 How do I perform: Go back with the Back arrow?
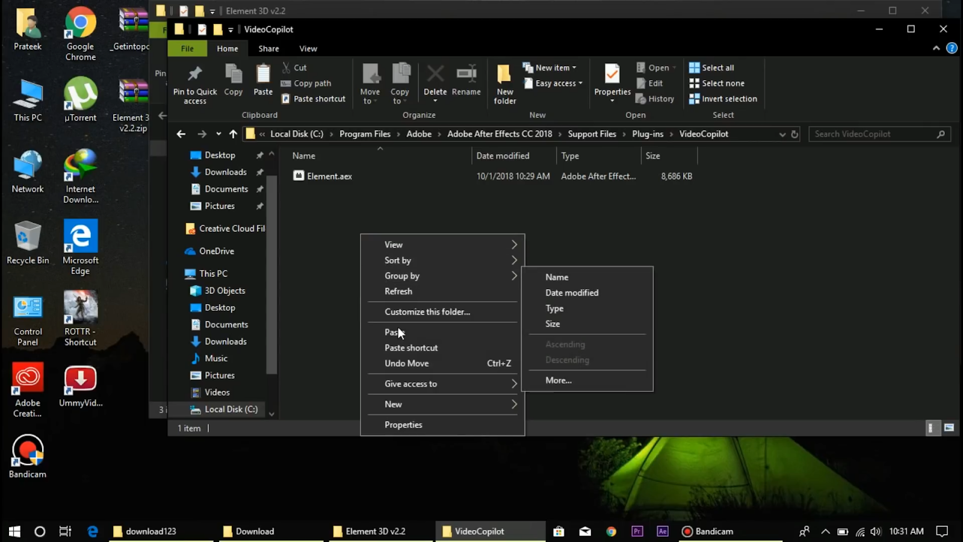click(x=181, y=134)
